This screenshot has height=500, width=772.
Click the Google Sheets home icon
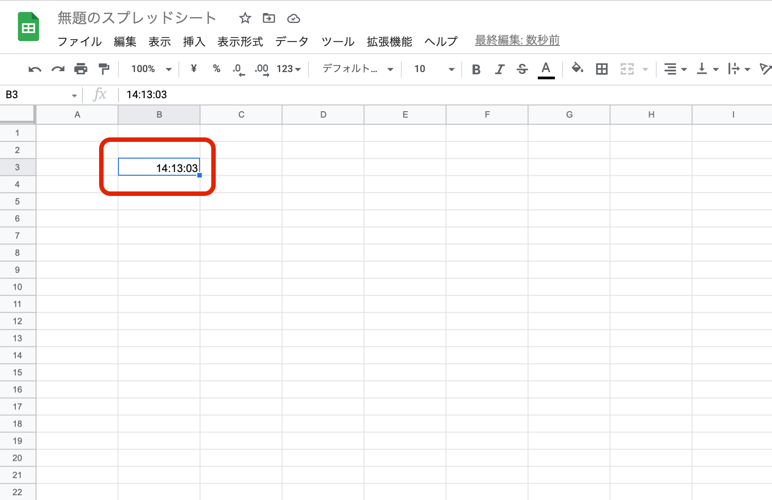28,27
